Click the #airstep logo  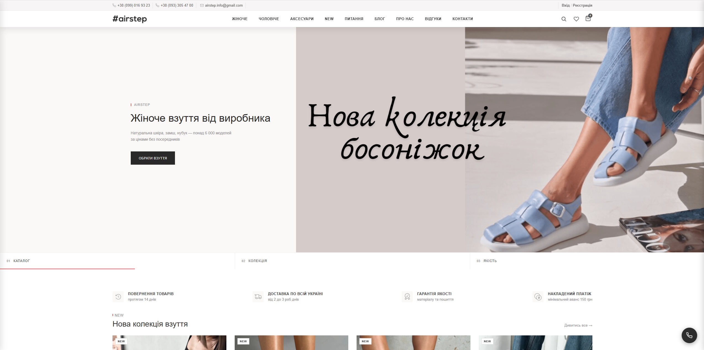point(130,19)
